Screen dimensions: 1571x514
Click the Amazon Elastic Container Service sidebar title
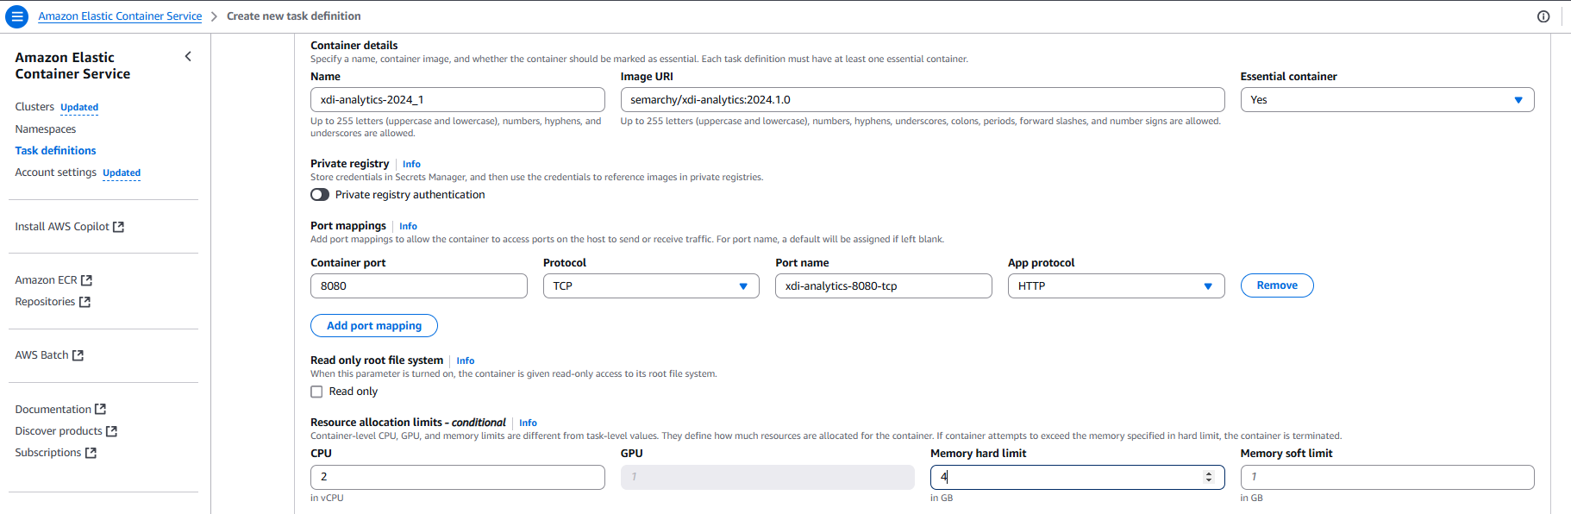click(72, 66)
